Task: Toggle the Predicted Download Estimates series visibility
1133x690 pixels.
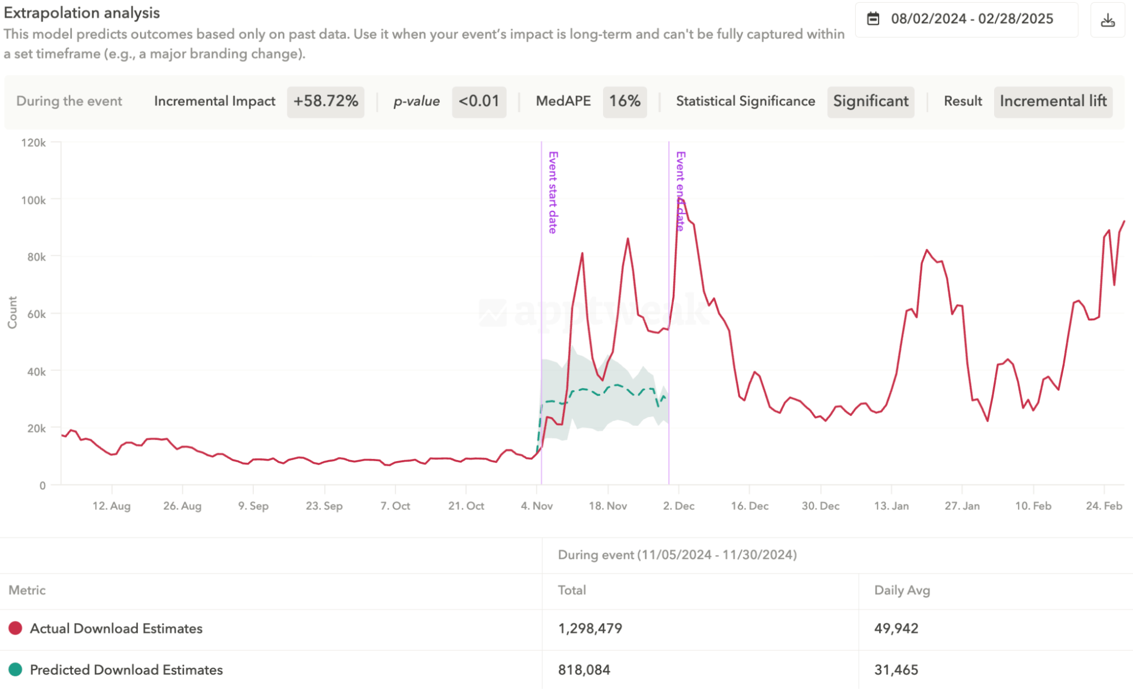Action: 126,670
